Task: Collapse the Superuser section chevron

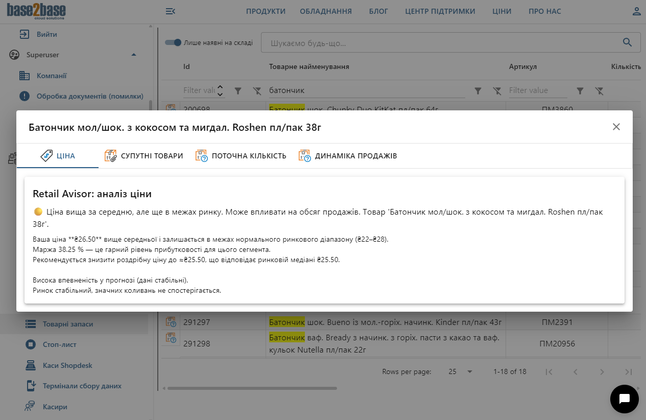Action: click(134, 55)
